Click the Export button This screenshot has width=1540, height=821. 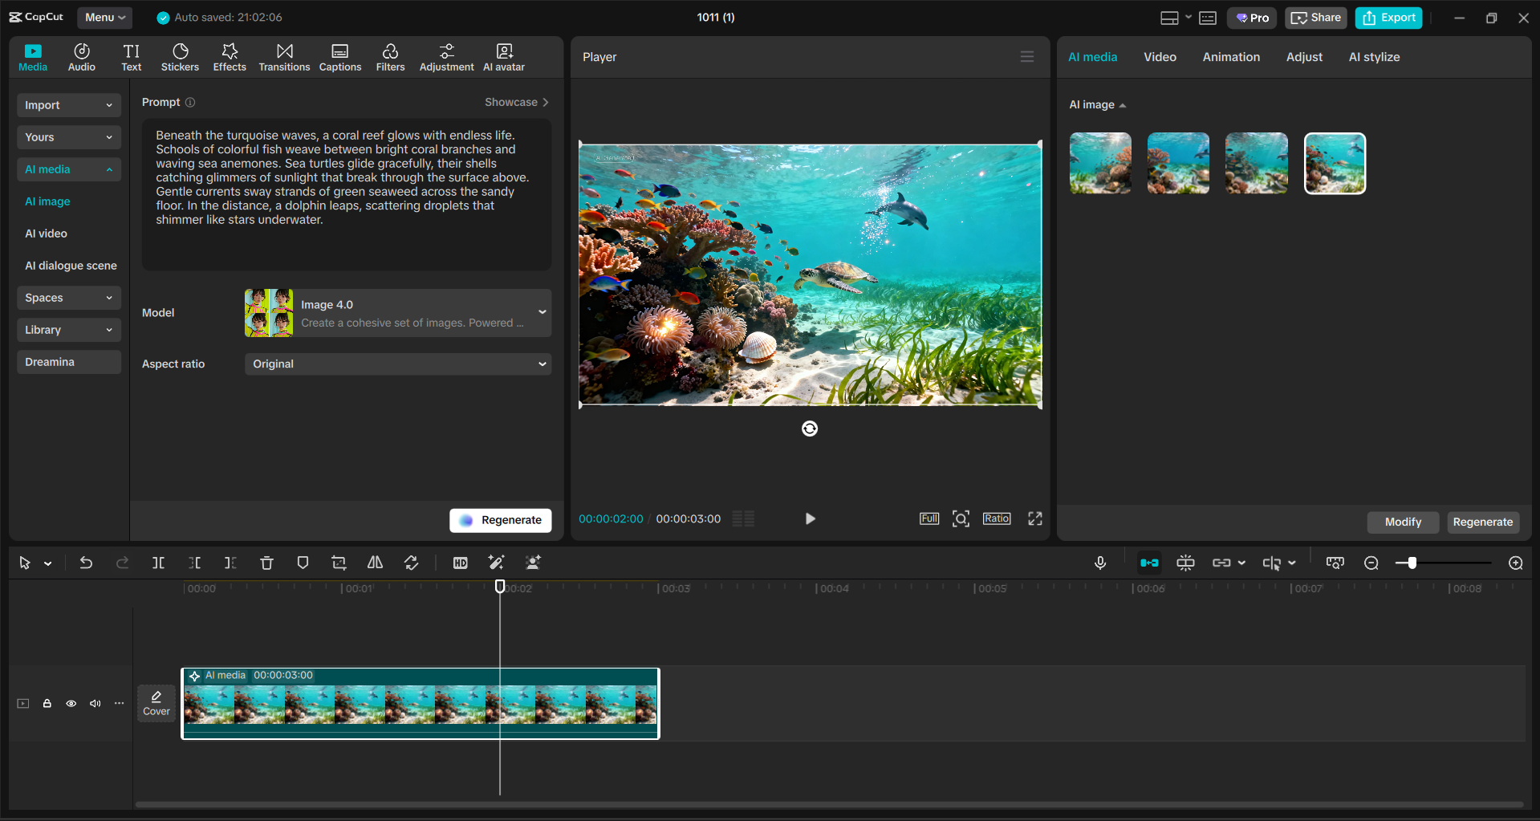[1388, 17]
